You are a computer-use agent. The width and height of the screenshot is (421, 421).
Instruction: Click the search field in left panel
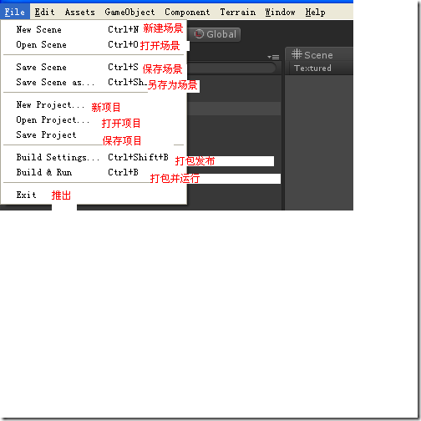point(231,68)
